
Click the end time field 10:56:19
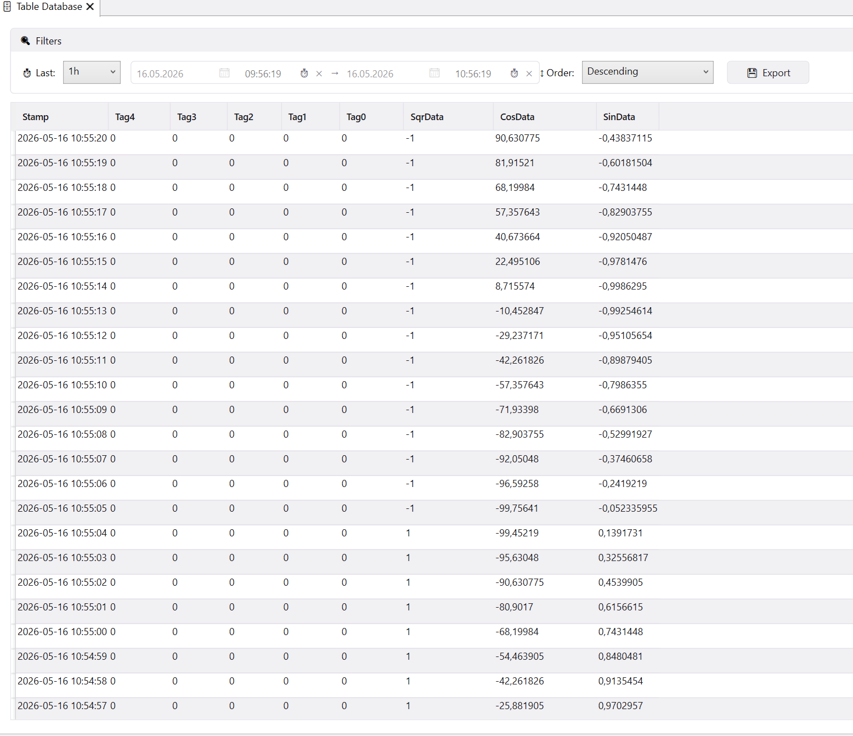click(473, 73)
